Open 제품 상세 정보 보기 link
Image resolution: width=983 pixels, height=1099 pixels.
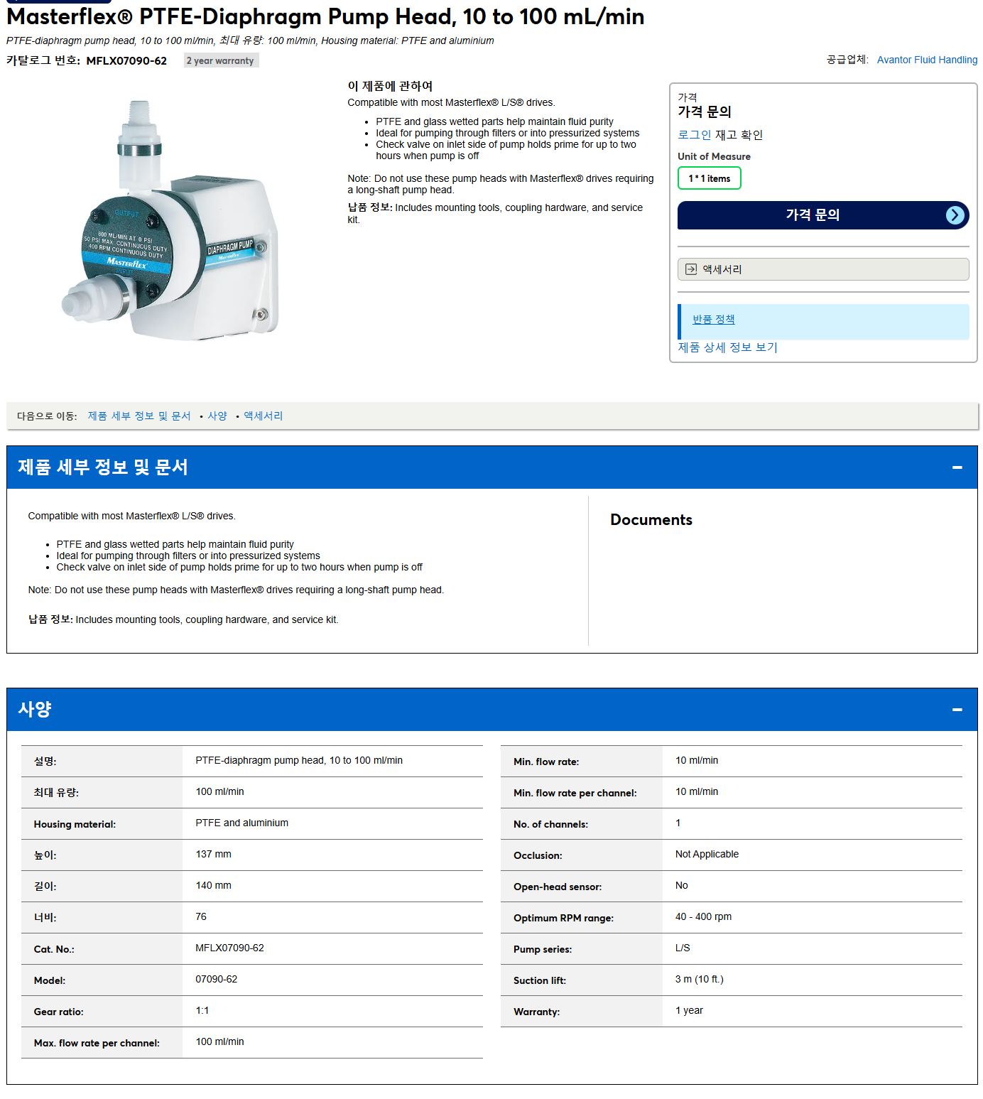click(727, 347)
